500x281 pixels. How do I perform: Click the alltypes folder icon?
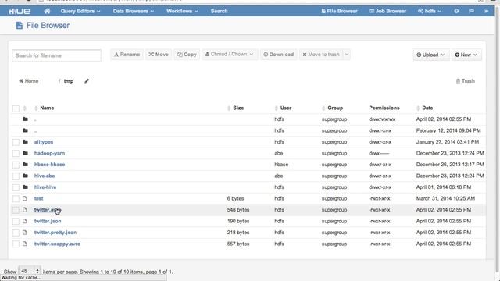(x=25, y=142)
